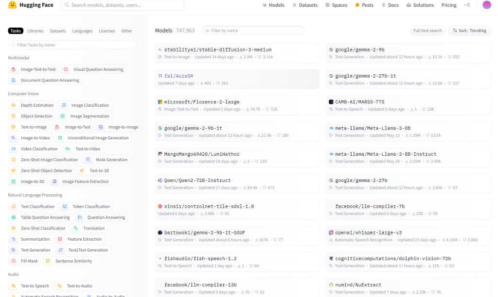This screenshot has width=498, height=297.
Task: Click the Full-text search button
Action: pos(427,31)
